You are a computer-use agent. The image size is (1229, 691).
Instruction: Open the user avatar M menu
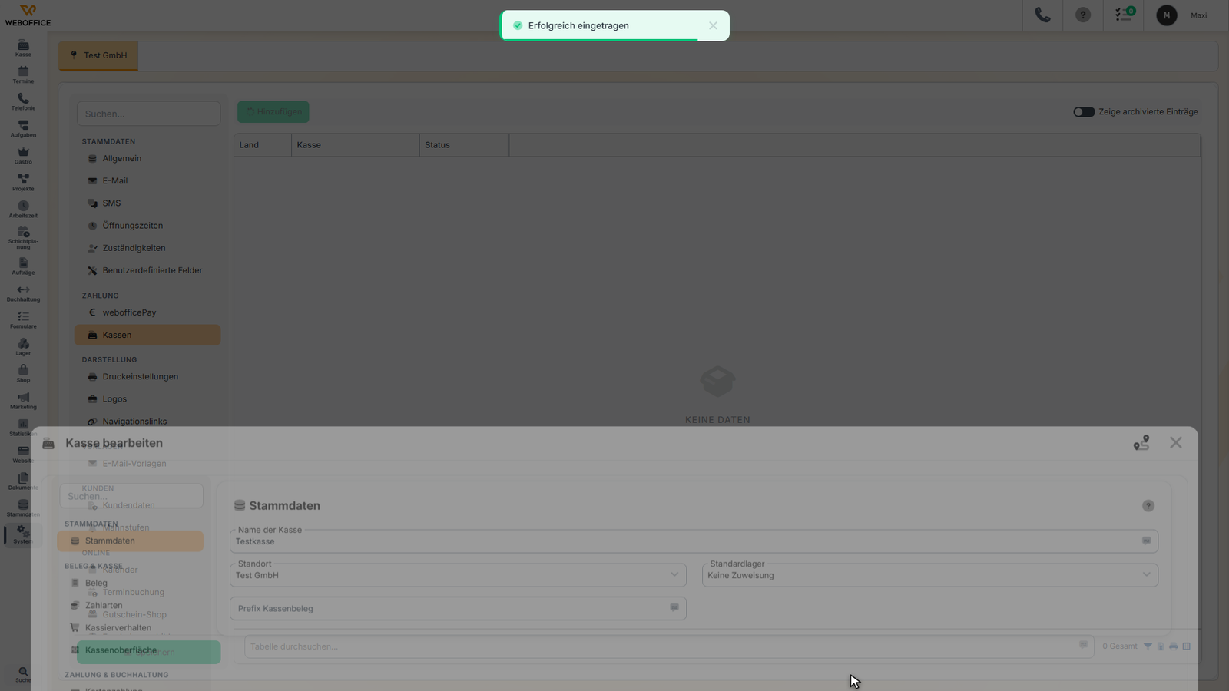pos(1166,15)
